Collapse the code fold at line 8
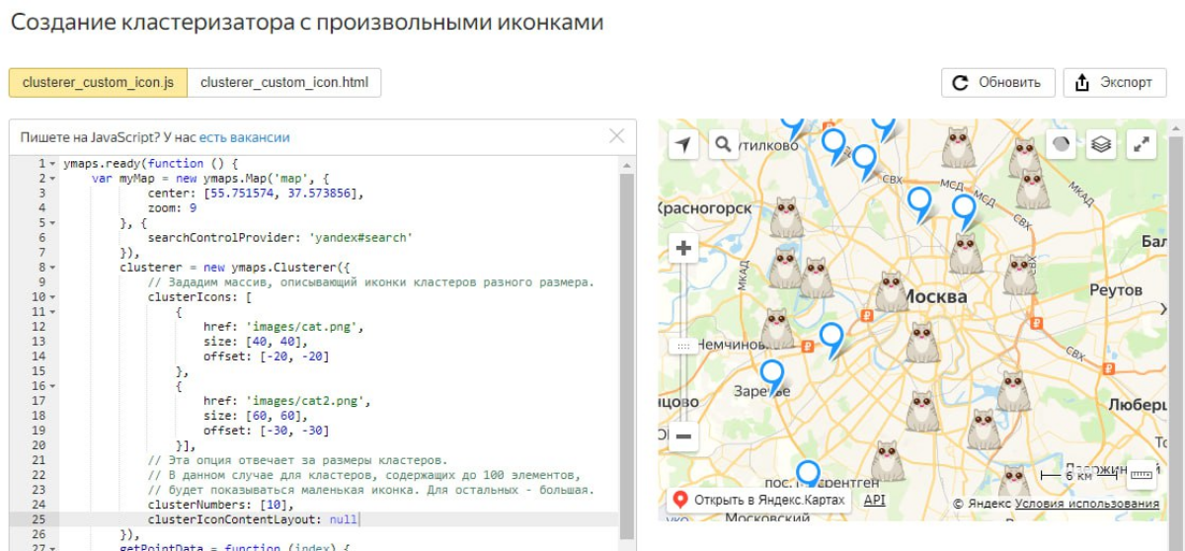The width and height of the screenshot is (1185, 551). point(52,268)
